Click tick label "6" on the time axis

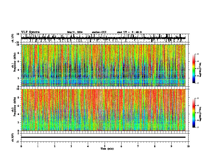tap(122, 146)
